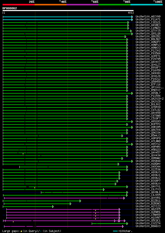Select the UniRef100_A9XNJ3 label
Screen dimensions: 165x233
(148, 172)
